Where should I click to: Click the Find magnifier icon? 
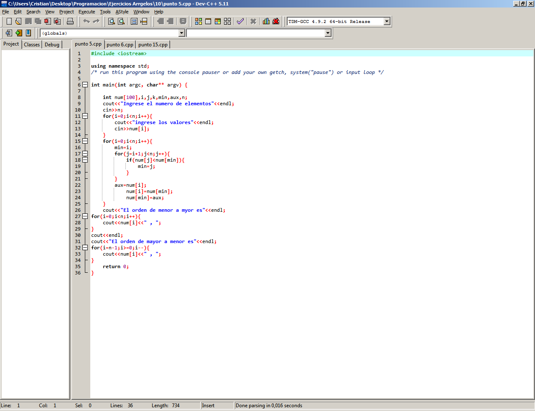point(112,21)
